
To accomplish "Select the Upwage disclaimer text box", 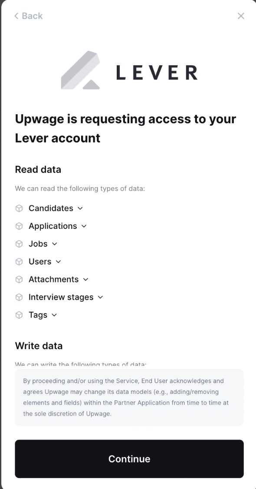I will tap(129, 397).
